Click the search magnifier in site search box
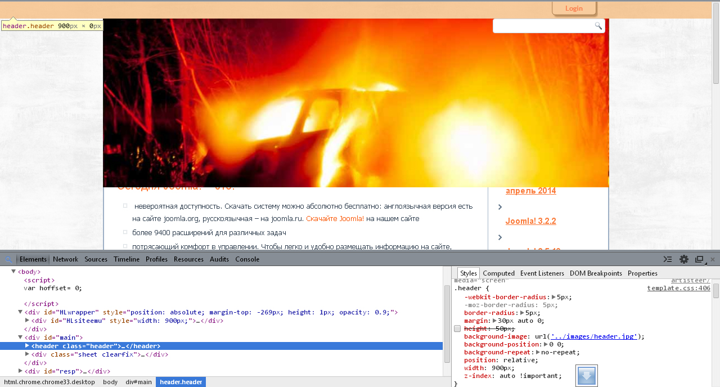Viewport: 720px width, 387px height. (x=598, y=26)
